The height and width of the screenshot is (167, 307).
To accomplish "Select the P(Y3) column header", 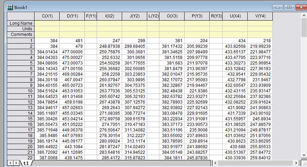I will click(x=197, y=16).
